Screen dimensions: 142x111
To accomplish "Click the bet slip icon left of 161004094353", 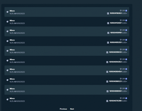I will pos(107,62).
